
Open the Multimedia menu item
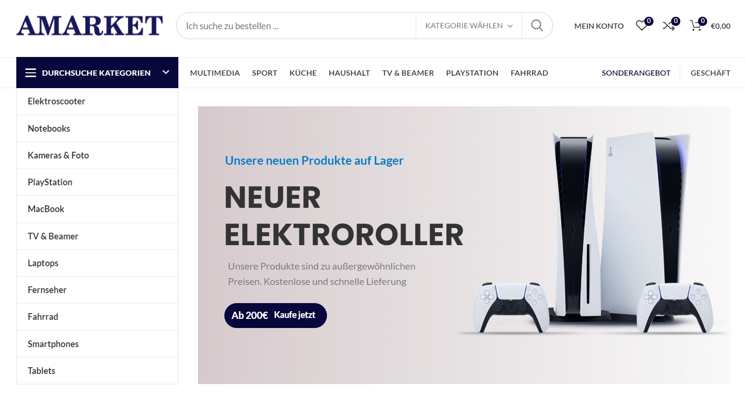click(215, 73)
